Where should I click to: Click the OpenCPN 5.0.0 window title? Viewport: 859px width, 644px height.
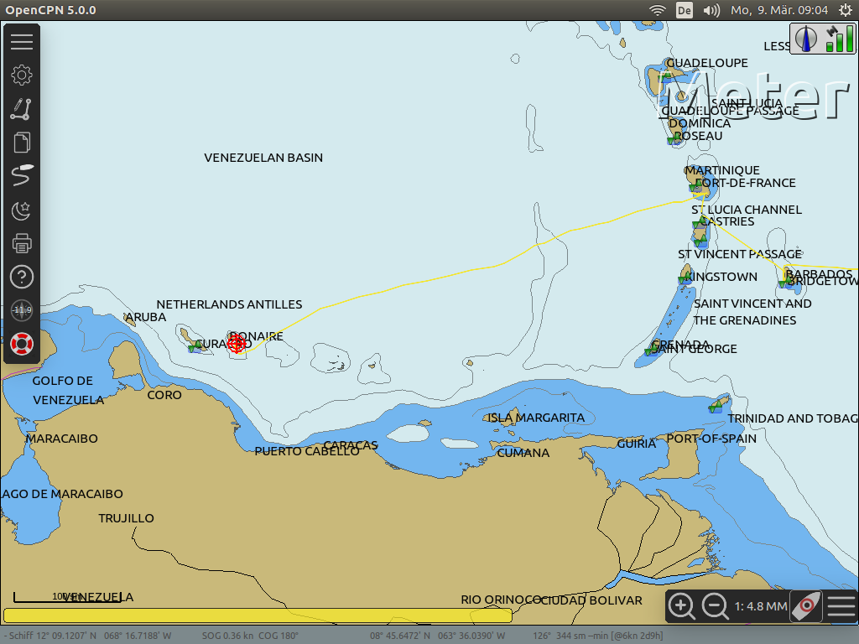tap(50, 10)
